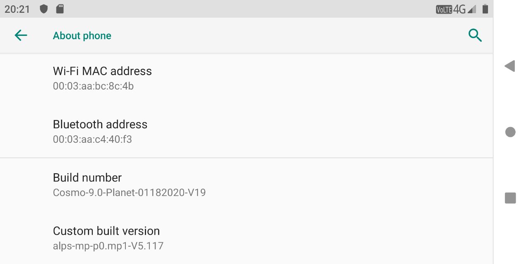Tap the About phone title
Image resolution: width=528 pixels, height=264 pixels.
pyautogui.click(x=82, y=36)
